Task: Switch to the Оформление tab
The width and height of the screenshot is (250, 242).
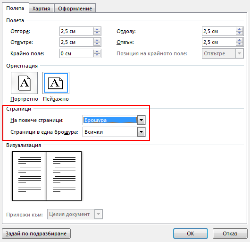Action: pyautogui.click(x=75, y=9)
